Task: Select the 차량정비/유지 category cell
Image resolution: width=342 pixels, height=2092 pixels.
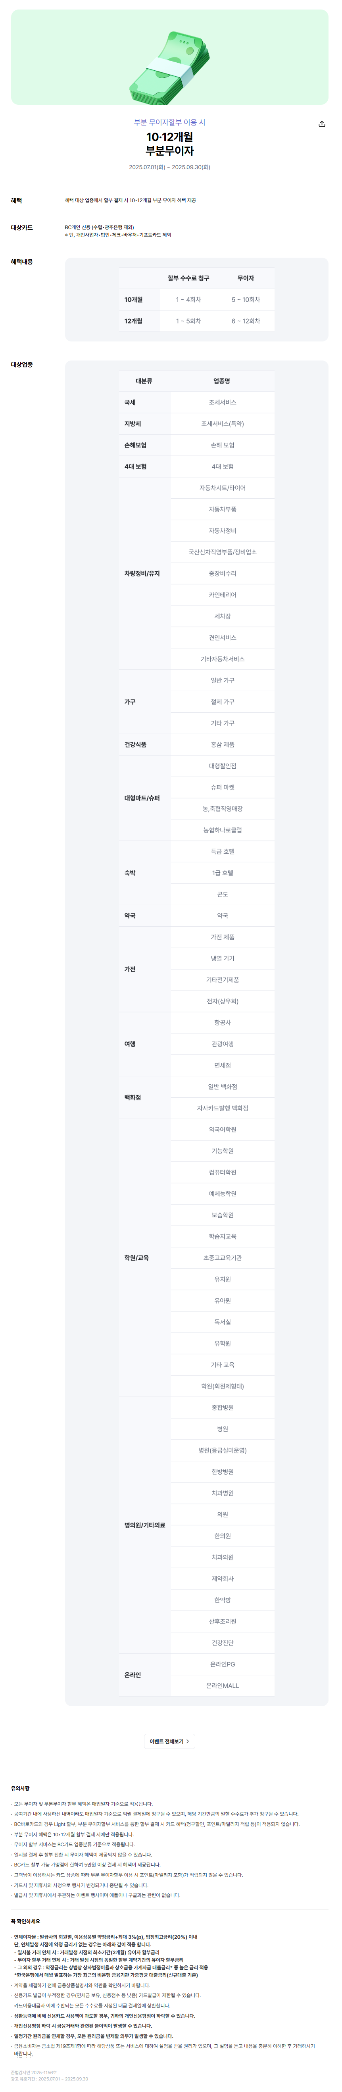Action: 144,573
